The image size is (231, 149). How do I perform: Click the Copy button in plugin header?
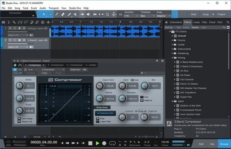click(x=44, y=73)
